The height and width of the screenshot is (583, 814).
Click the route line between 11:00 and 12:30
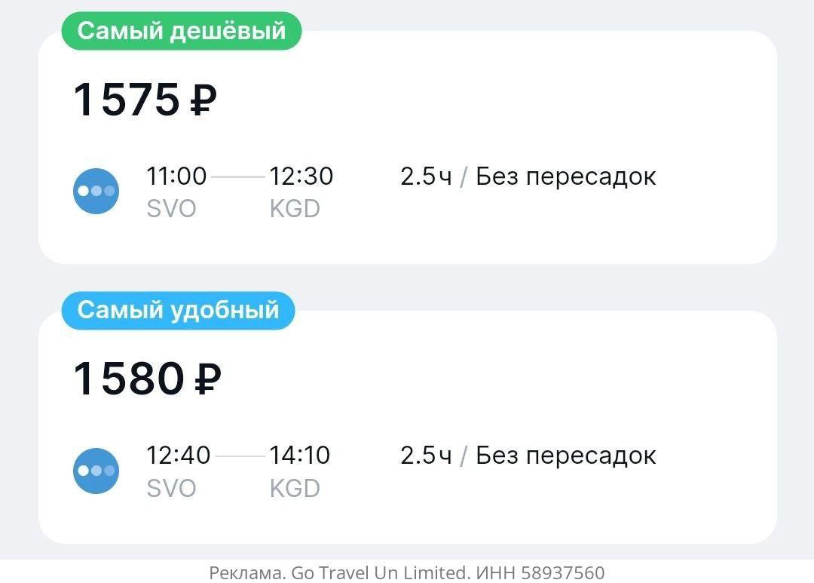(x=238, y=177)
